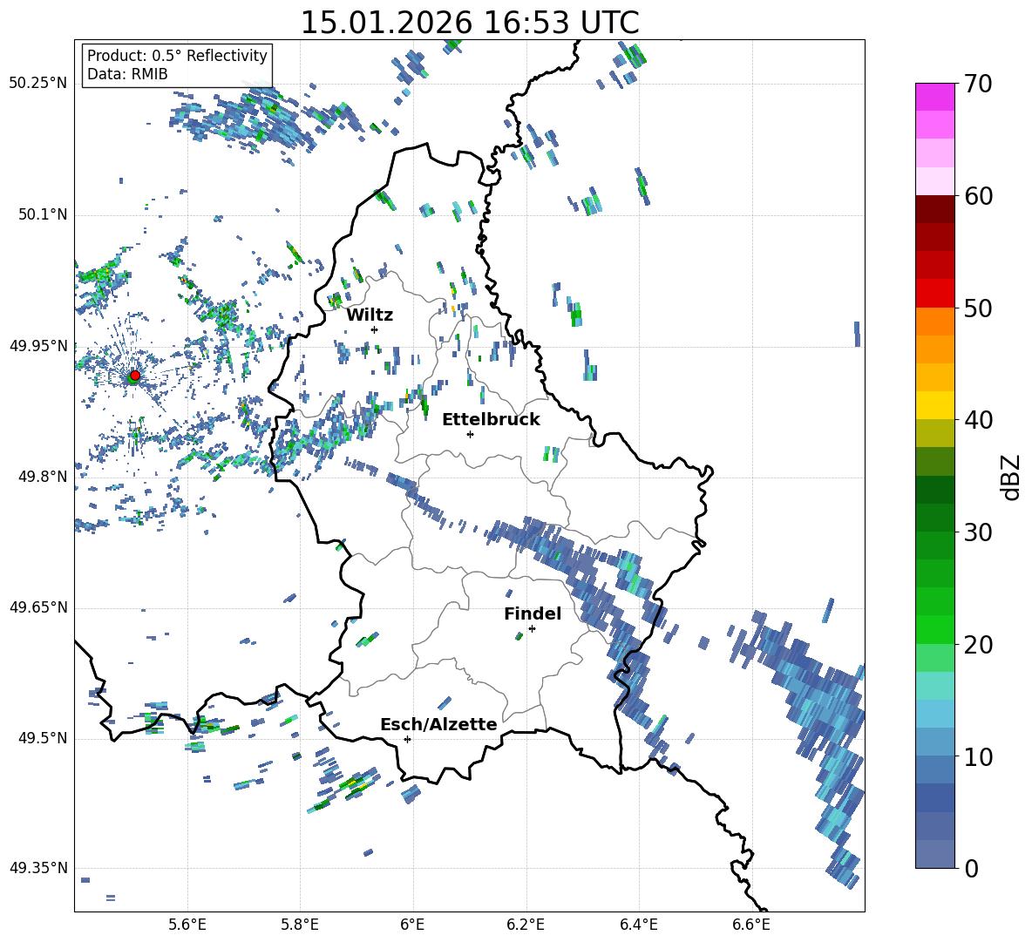Select the Esch/Alzette city label
The height and width of the screenshot is (942, 1032).
click(x=438, y=724)
